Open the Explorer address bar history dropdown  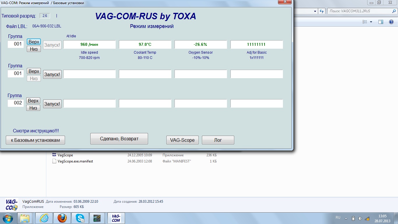click(x=315, y=11)
